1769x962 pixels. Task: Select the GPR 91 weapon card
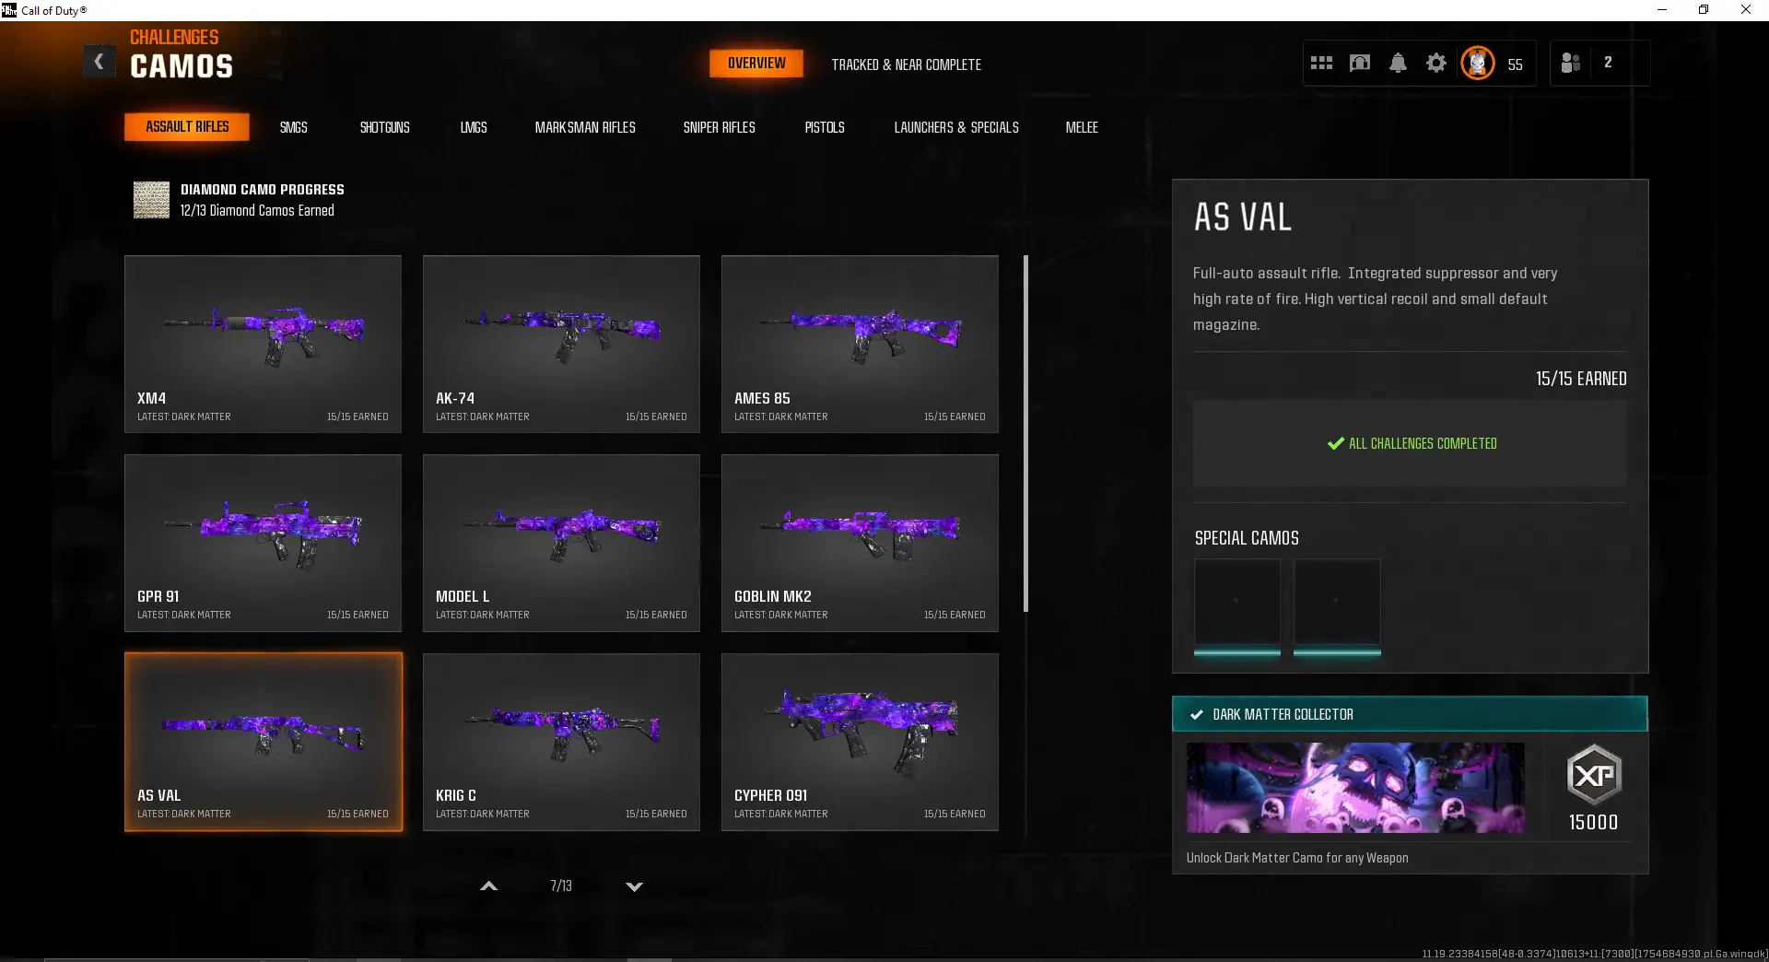(x=263, y=543)
